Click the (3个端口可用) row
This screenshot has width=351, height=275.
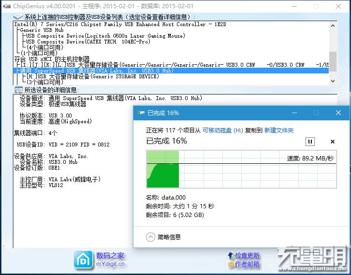pos(45,82)
